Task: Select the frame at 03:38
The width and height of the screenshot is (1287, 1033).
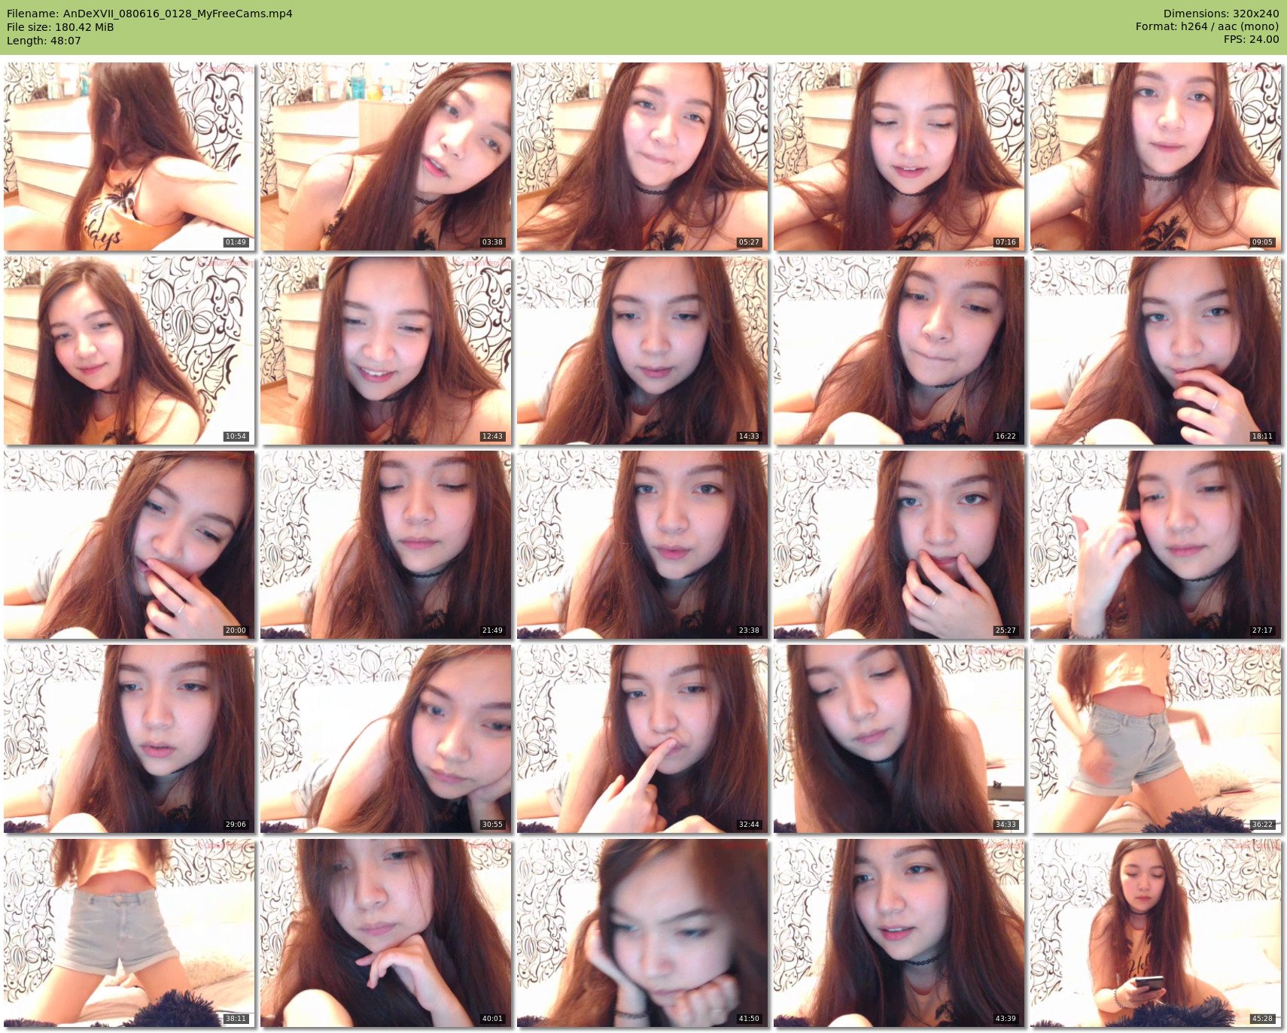Action: tap(385, 156)
